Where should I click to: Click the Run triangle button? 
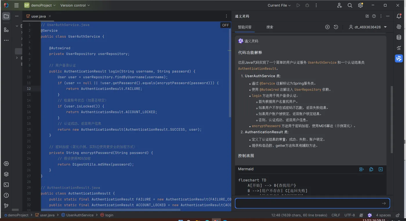click(298, 5)
